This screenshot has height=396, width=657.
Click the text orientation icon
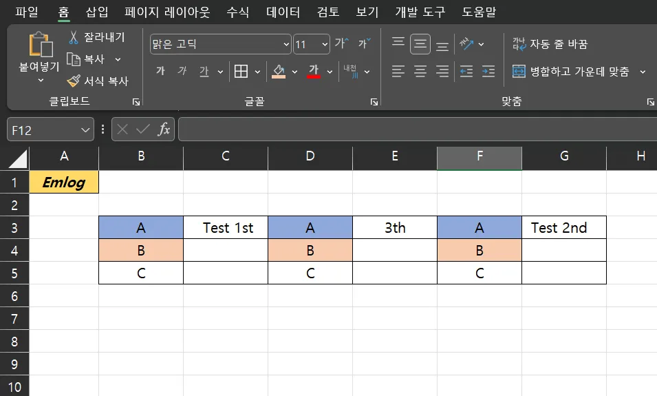(x=466, y=43)
